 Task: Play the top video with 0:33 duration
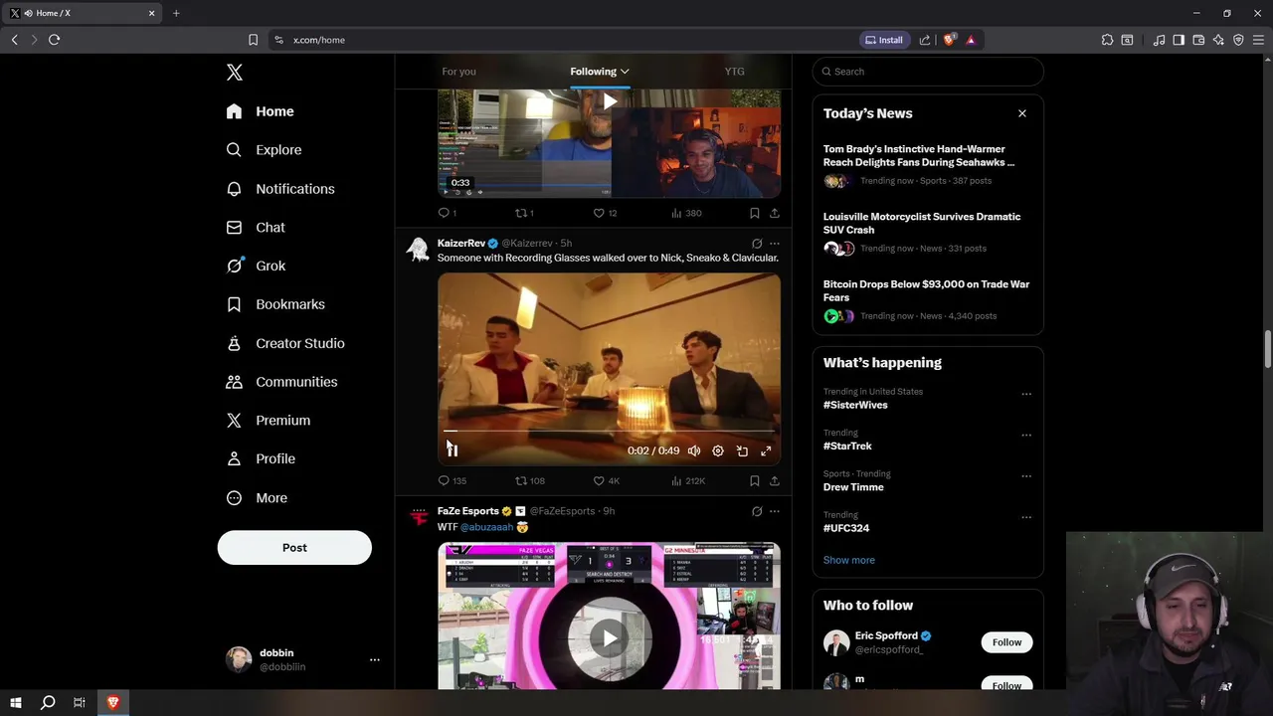tap(610, 101)
